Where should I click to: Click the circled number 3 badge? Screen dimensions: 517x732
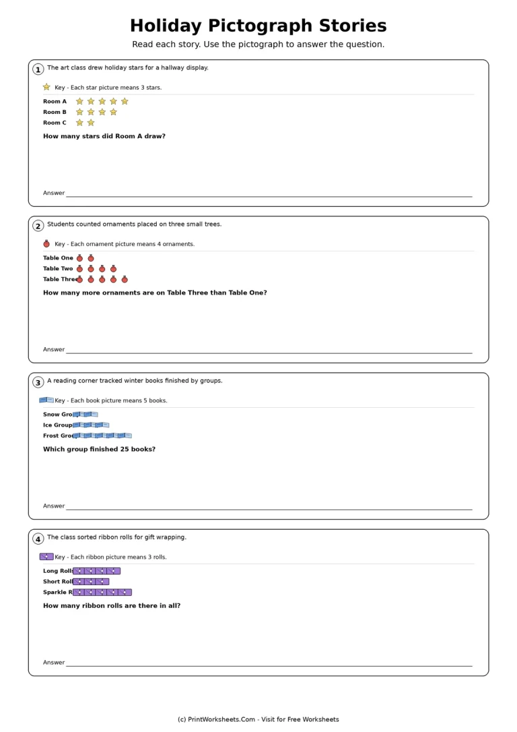coord(38,382)
